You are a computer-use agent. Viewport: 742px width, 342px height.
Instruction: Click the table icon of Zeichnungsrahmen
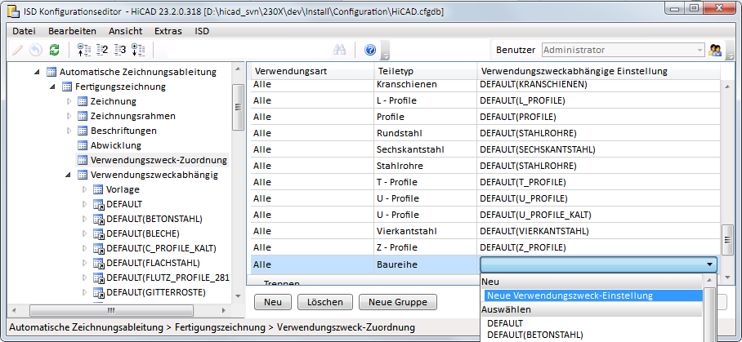click(x=83, y=116)
